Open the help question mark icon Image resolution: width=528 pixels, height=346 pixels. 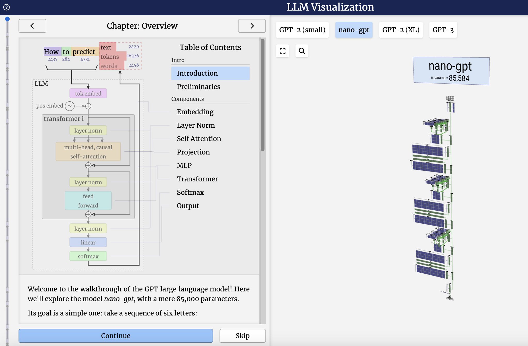(6, 7)
